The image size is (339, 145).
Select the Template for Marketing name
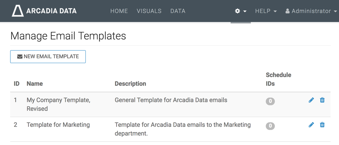pyautogui.click(x=58, y=125)
